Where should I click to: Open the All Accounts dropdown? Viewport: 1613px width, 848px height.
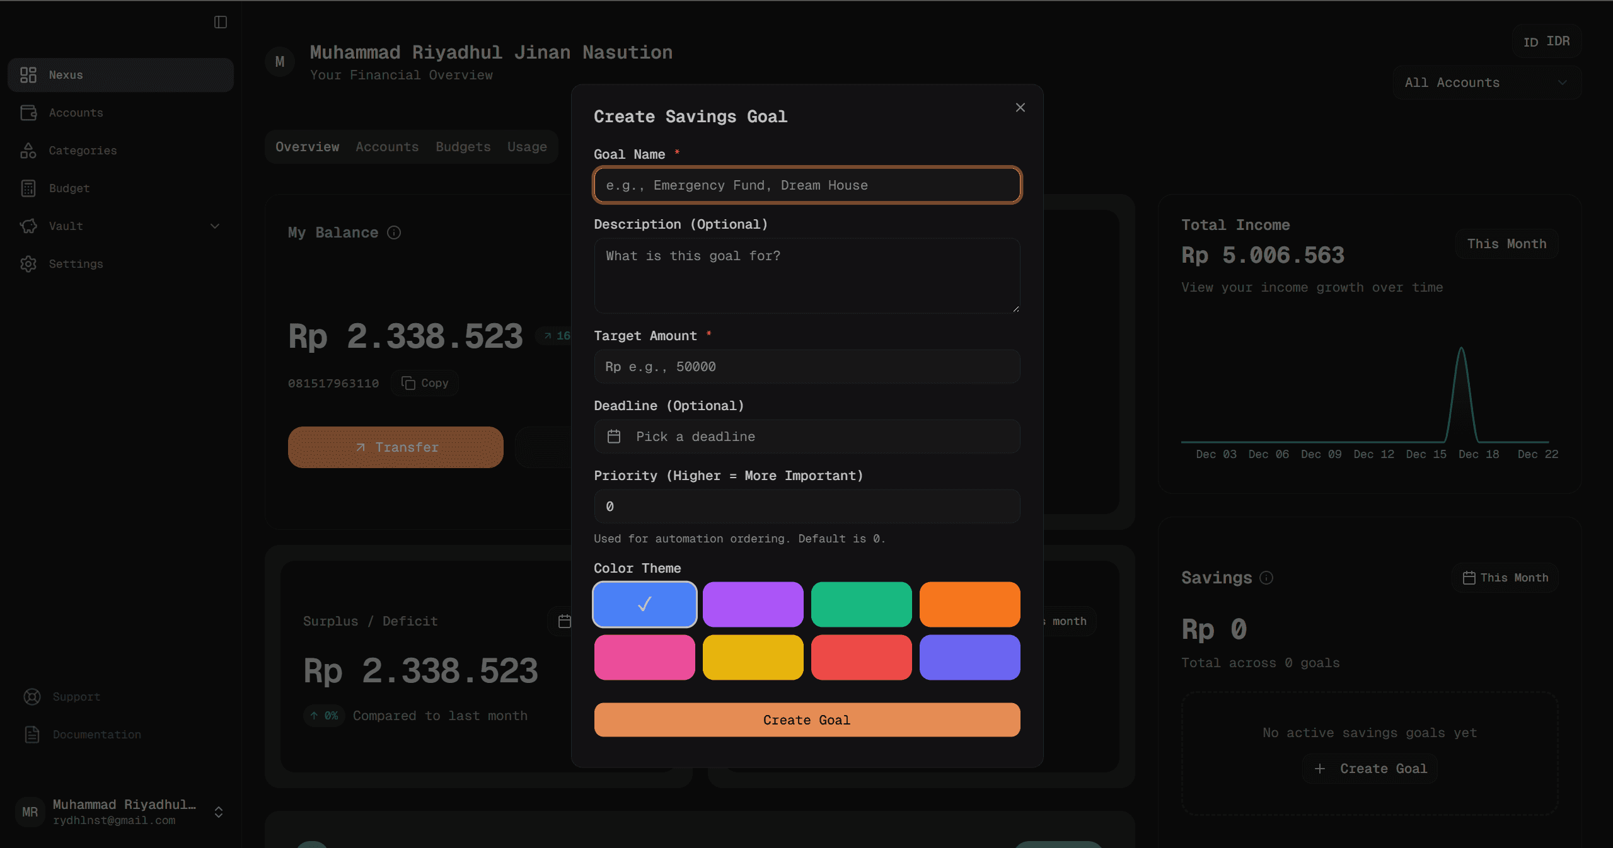1486,83
